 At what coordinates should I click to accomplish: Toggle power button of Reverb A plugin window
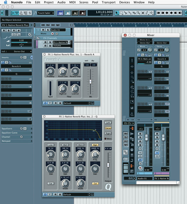45,103
